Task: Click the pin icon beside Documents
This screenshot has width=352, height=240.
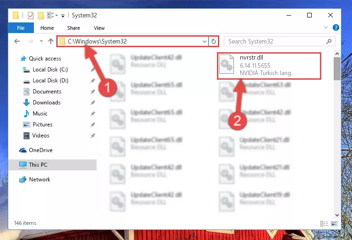Action: [92, 92]
